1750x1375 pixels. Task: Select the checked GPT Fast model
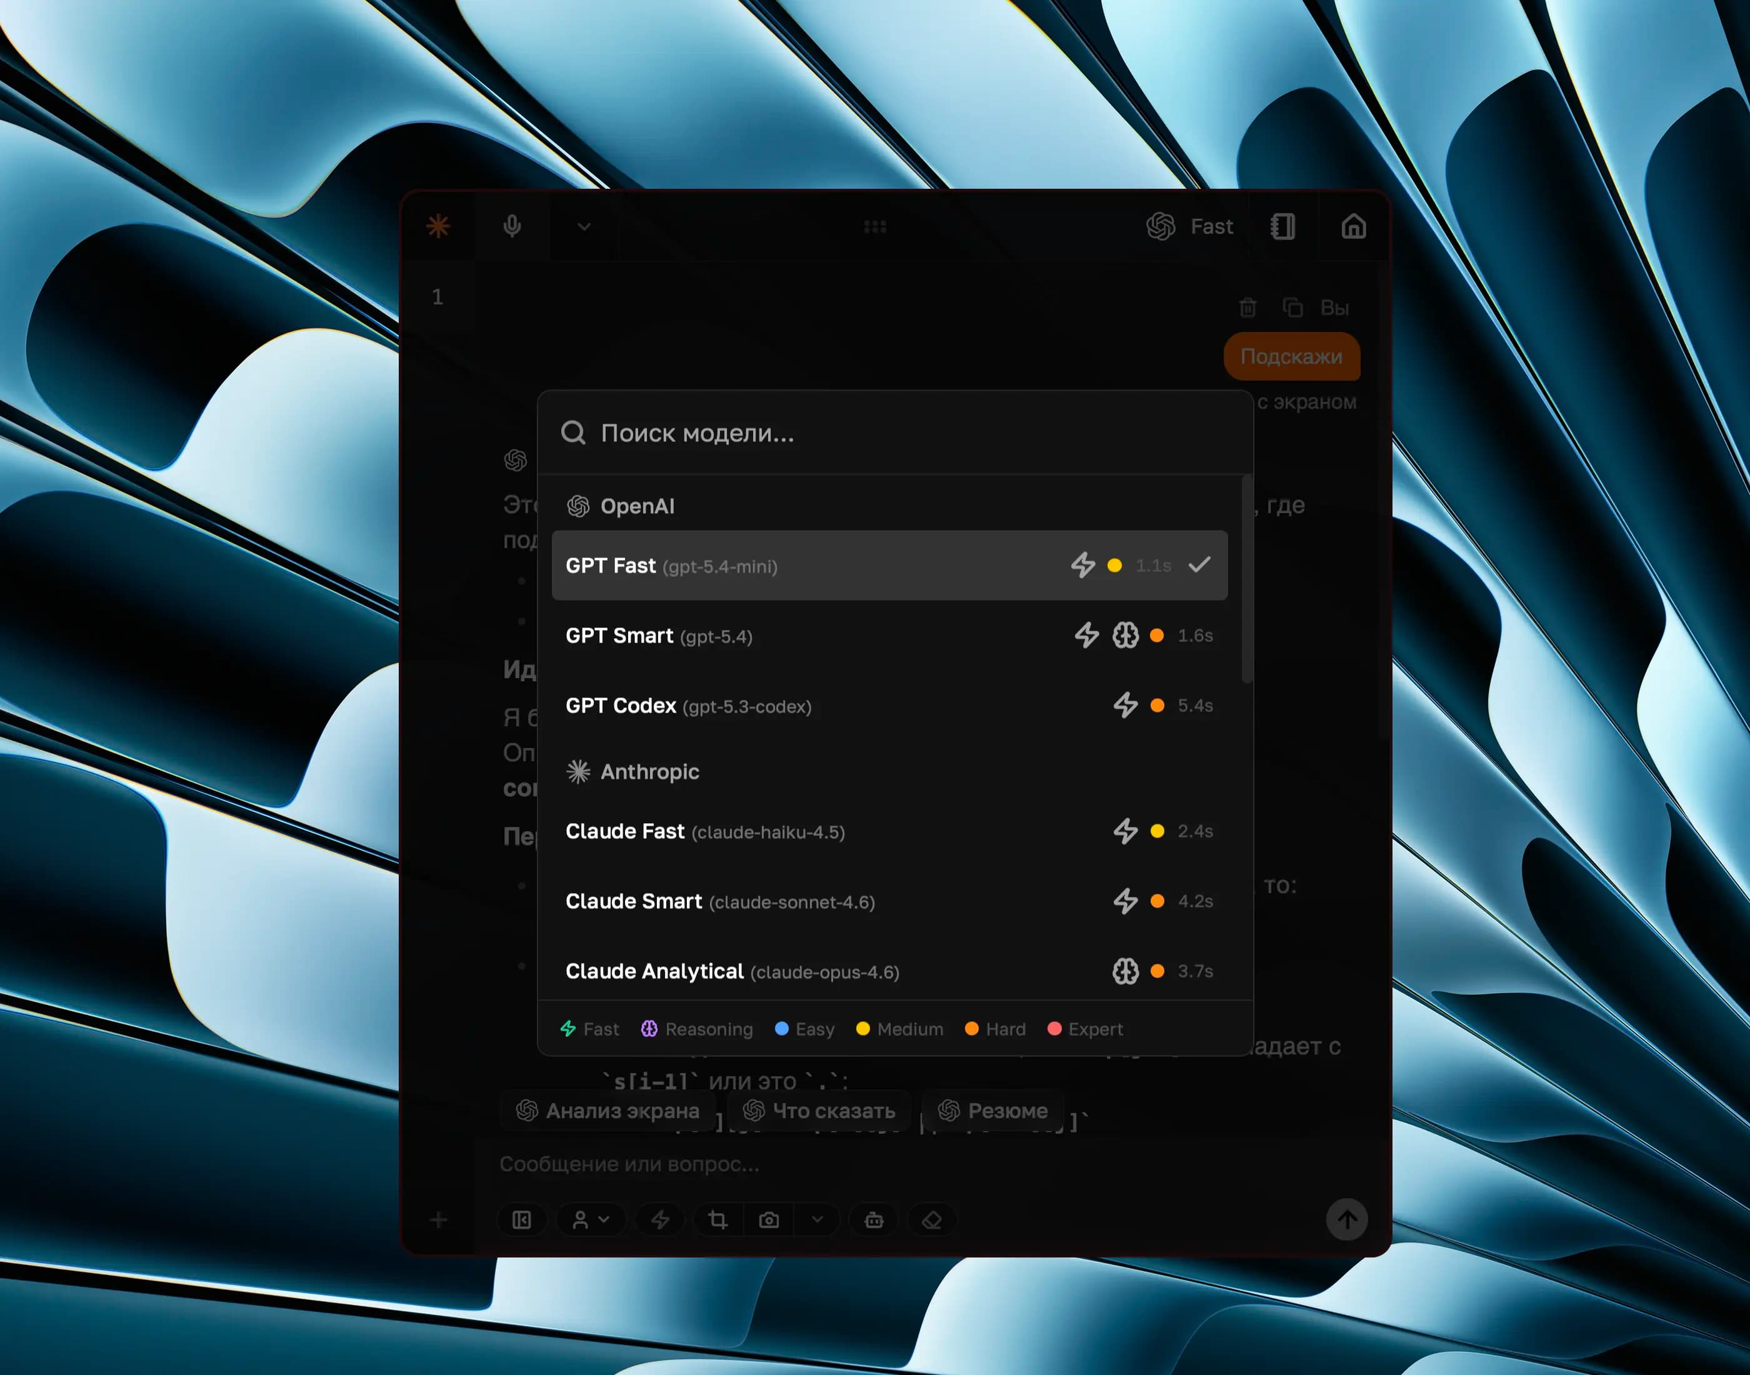pyautogui.click(x=889, y=565)
